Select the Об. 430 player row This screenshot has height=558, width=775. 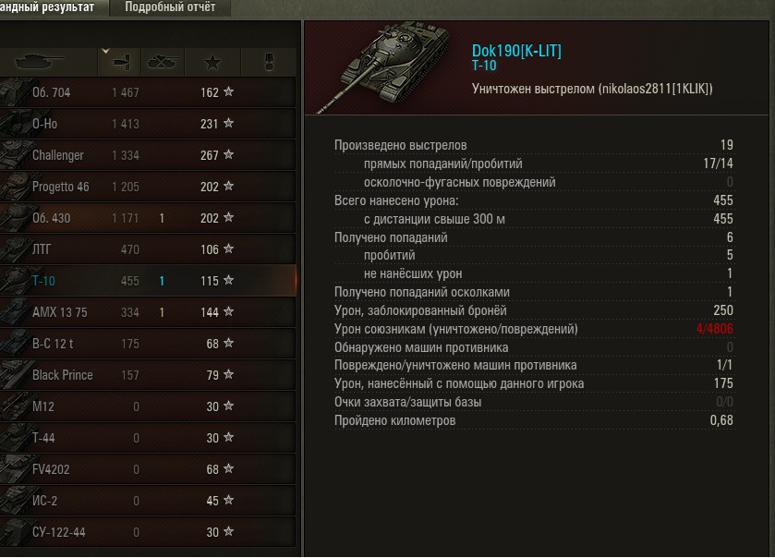[x=147, y=217]
